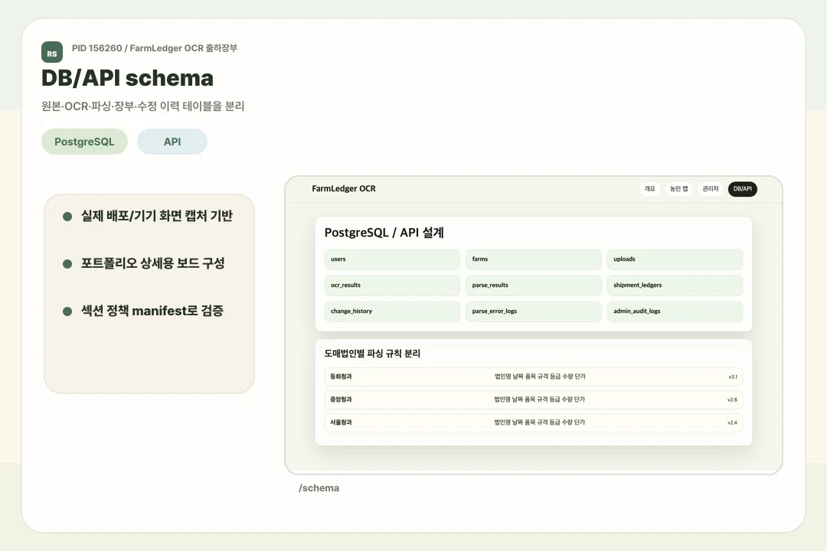Select the DB/API tab
The height and width of the screenshot is (551, 827).
[743, 189]
